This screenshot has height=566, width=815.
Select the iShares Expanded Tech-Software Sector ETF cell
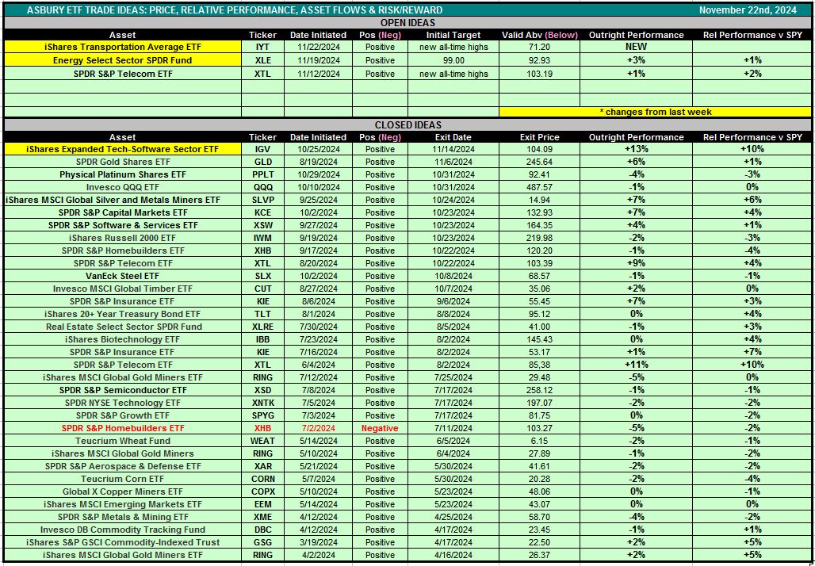pyautogui.click(x=123, y=149)
